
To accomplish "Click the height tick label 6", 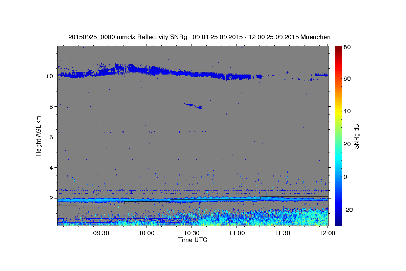I will pos(51,137).
